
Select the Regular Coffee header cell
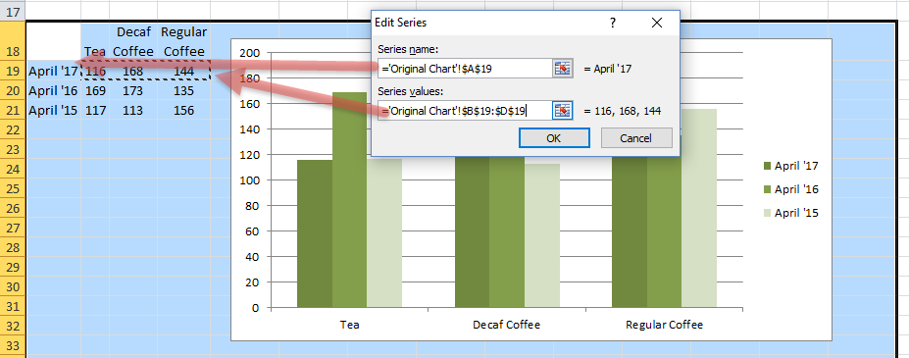[x=183, y=41]
